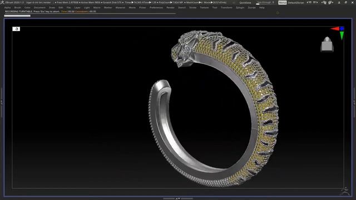Viewport: 356px width, 200px height.
Task: Open the Help menu
Action: [x=262, y=7]
